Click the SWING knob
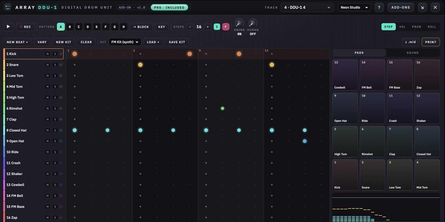Image resolution: width=445 pixels, height=222 pixels. tap(239, 23)
